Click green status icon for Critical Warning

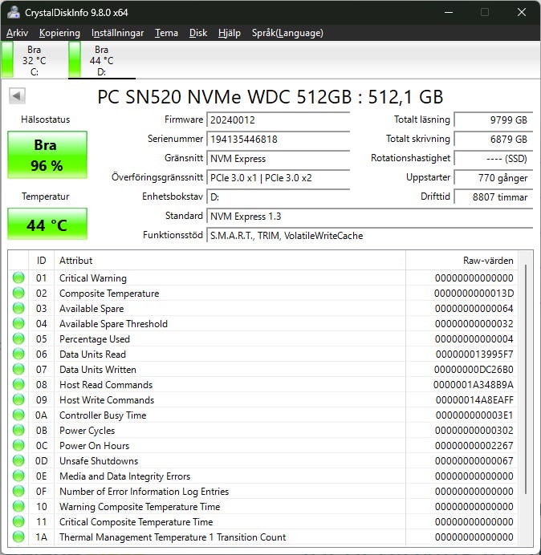click(x=18, y=278)
